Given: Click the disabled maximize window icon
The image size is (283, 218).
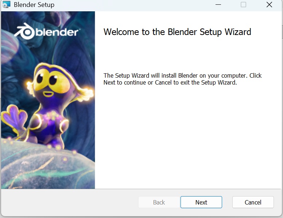Looking at the screenshot, I should click(243, 4).
